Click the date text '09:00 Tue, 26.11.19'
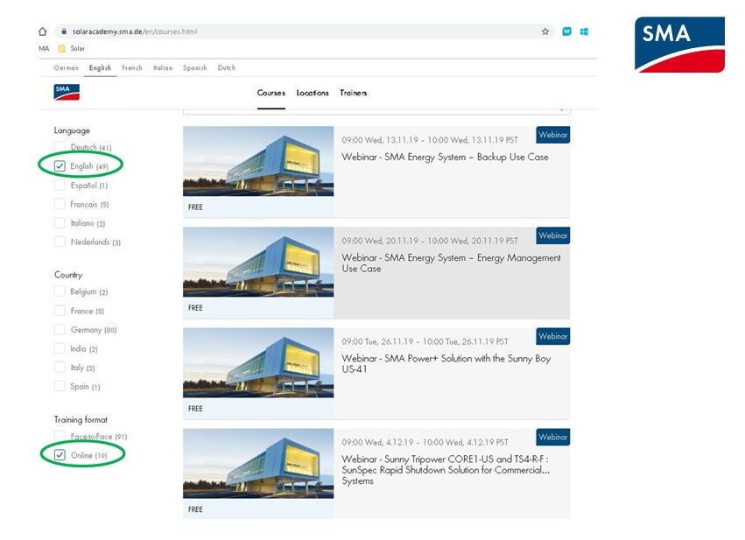Image resolution: width=745 pixels, height=540 pixels. [377, 341]
